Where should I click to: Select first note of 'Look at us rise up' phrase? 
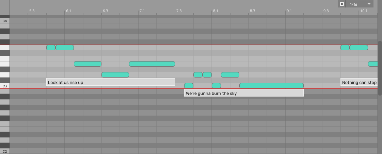(x=51, y=48)
